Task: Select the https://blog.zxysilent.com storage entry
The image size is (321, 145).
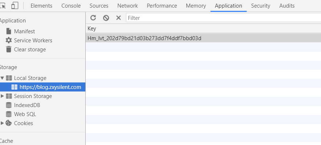Action: click(x=50, y=87)
